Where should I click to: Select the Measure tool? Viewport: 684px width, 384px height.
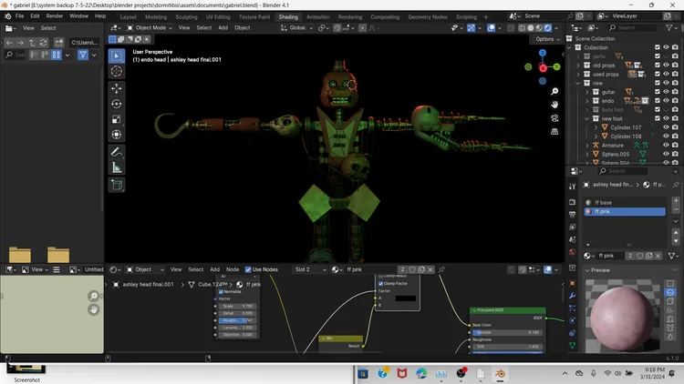[117, 167]
